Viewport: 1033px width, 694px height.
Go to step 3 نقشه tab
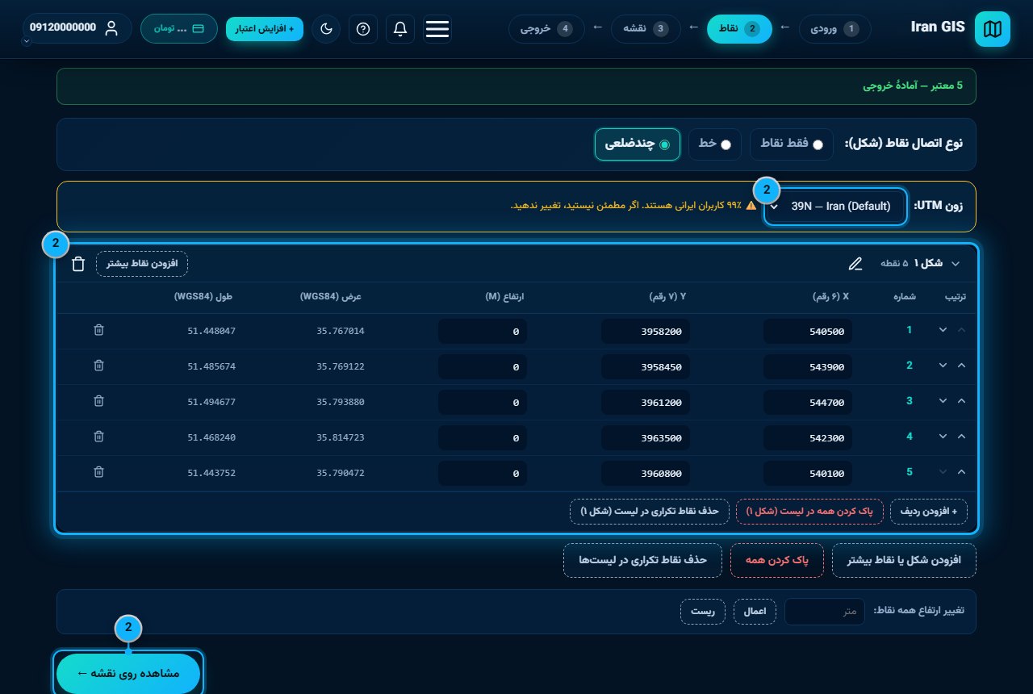646,29
